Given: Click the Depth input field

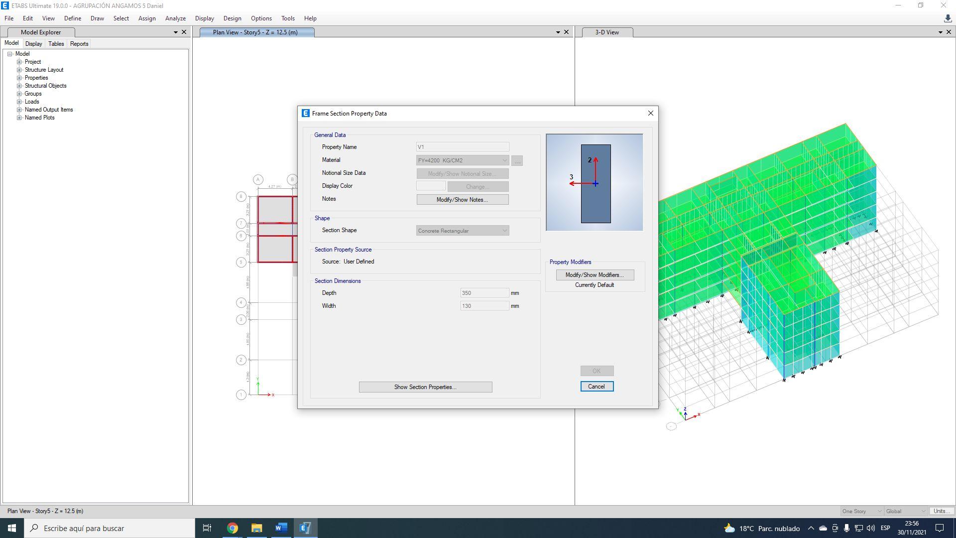Looking at the screenshot, I should (x=484, y=293).
